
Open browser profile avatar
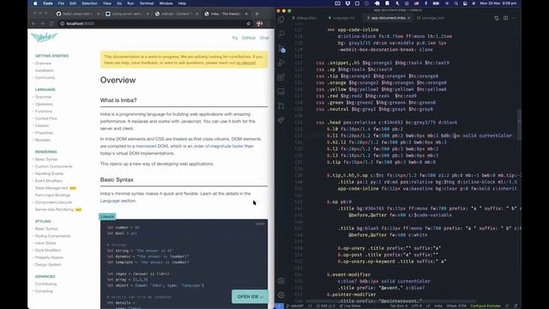click(259, 23)
